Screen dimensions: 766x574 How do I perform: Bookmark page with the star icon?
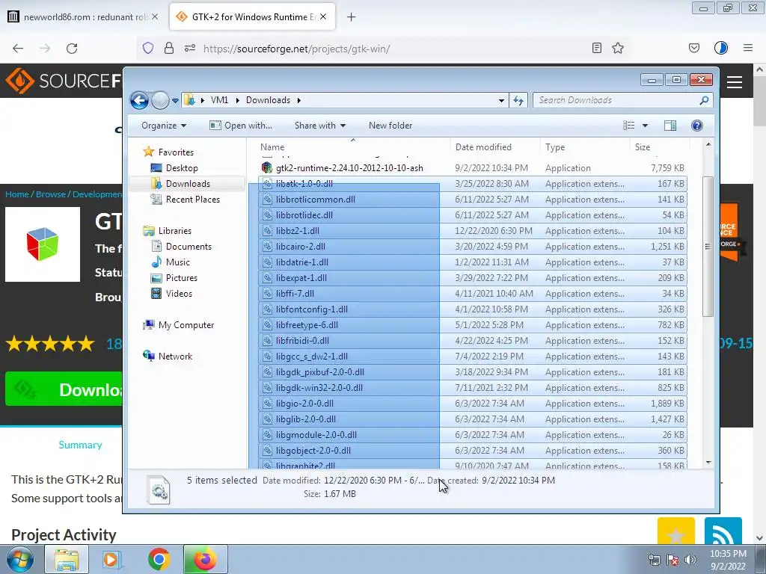618,48
